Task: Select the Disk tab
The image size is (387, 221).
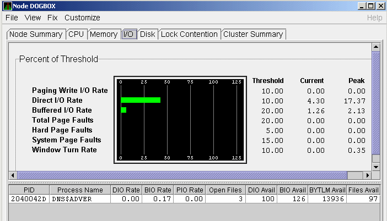Action: 147,34
